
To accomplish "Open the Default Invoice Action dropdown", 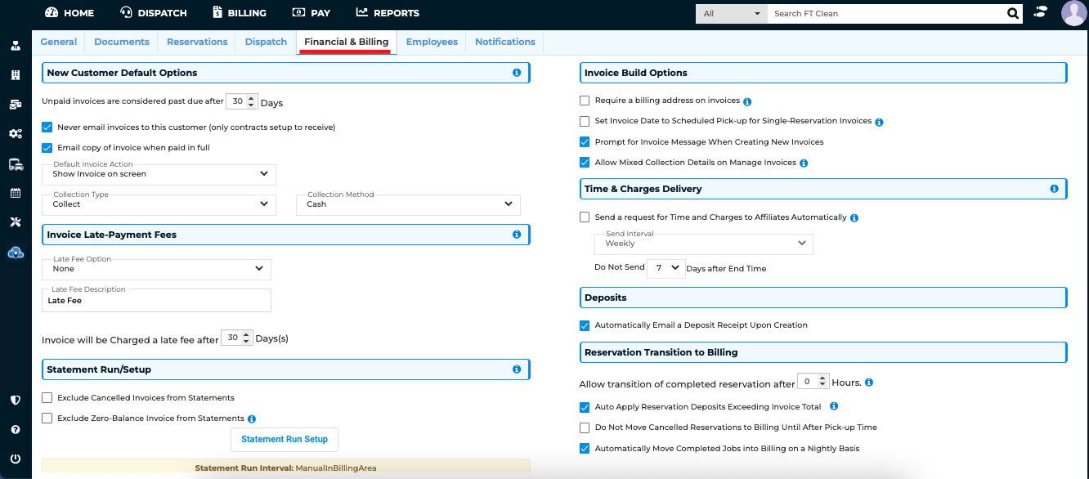I will coord(159,174).
